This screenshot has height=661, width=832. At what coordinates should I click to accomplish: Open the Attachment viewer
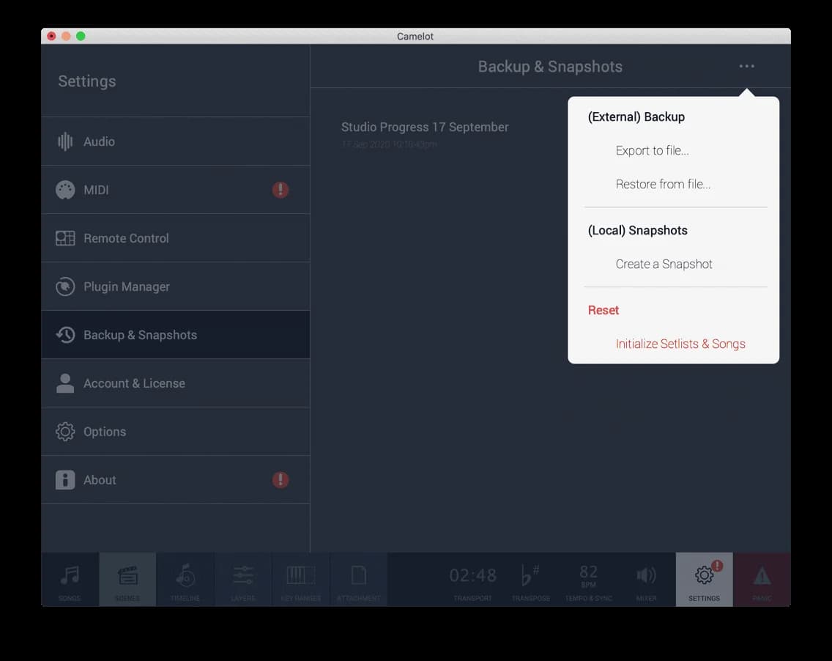(x=359, y=579)
